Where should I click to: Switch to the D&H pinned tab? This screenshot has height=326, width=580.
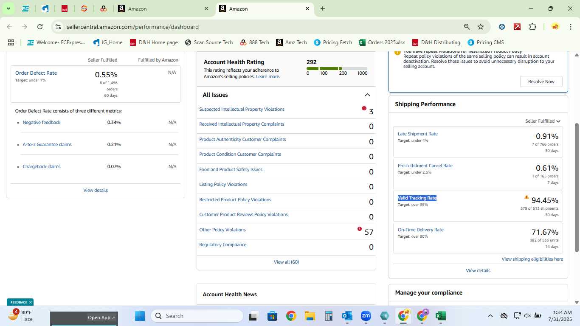pyautogui.click(x=65, y=8)
